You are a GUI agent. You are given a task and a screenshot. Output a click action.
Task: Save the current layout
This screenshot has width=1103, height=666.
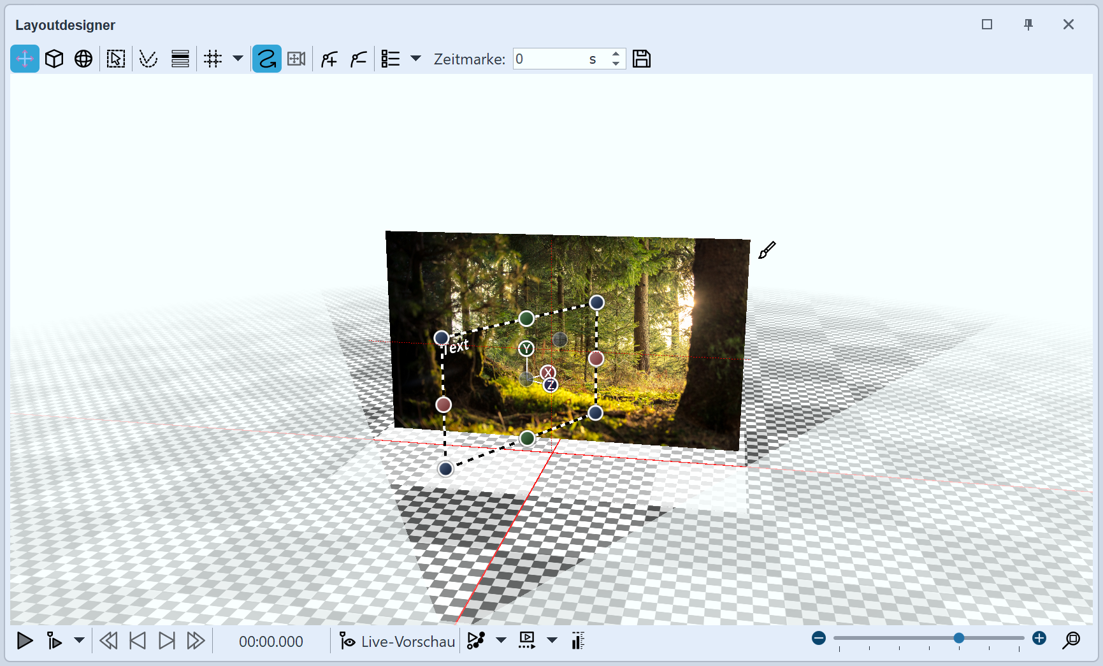pos(642,58)
